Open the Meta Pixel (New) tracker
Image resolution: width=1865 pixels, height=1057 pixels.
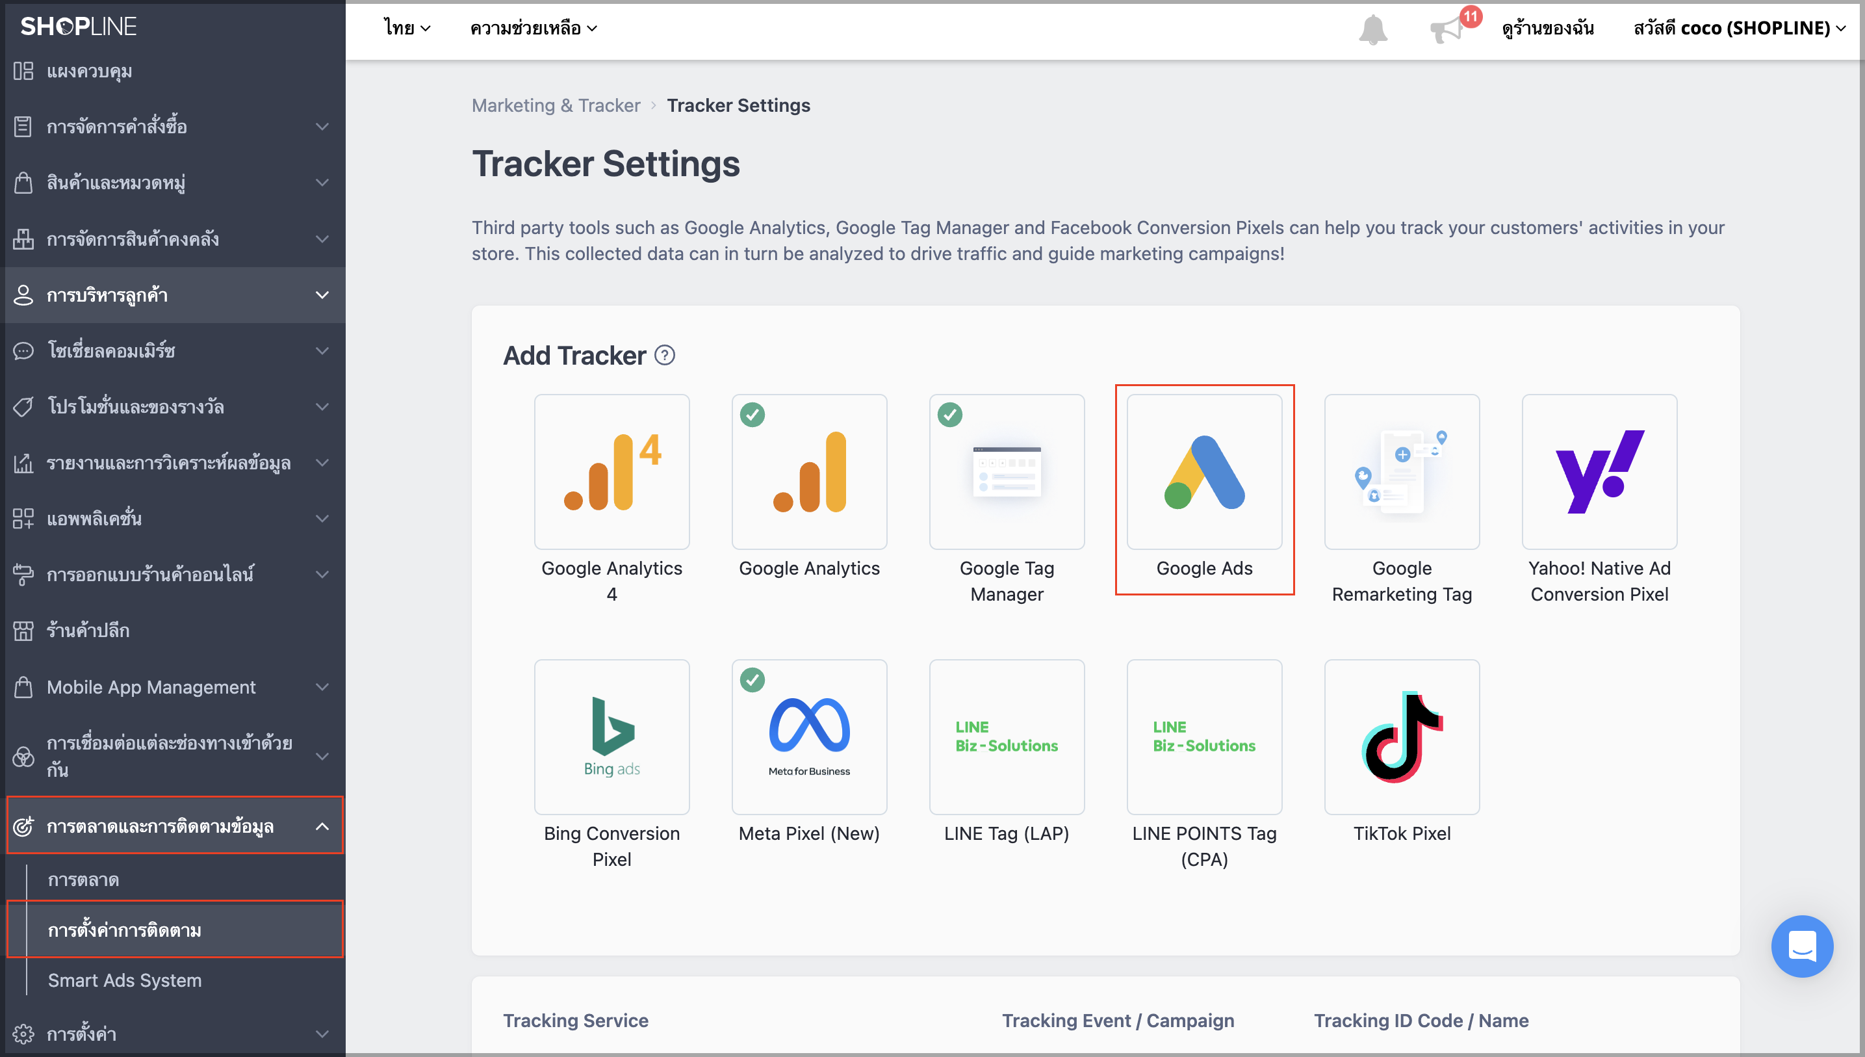pyautogui.click(x=809, y=737)
